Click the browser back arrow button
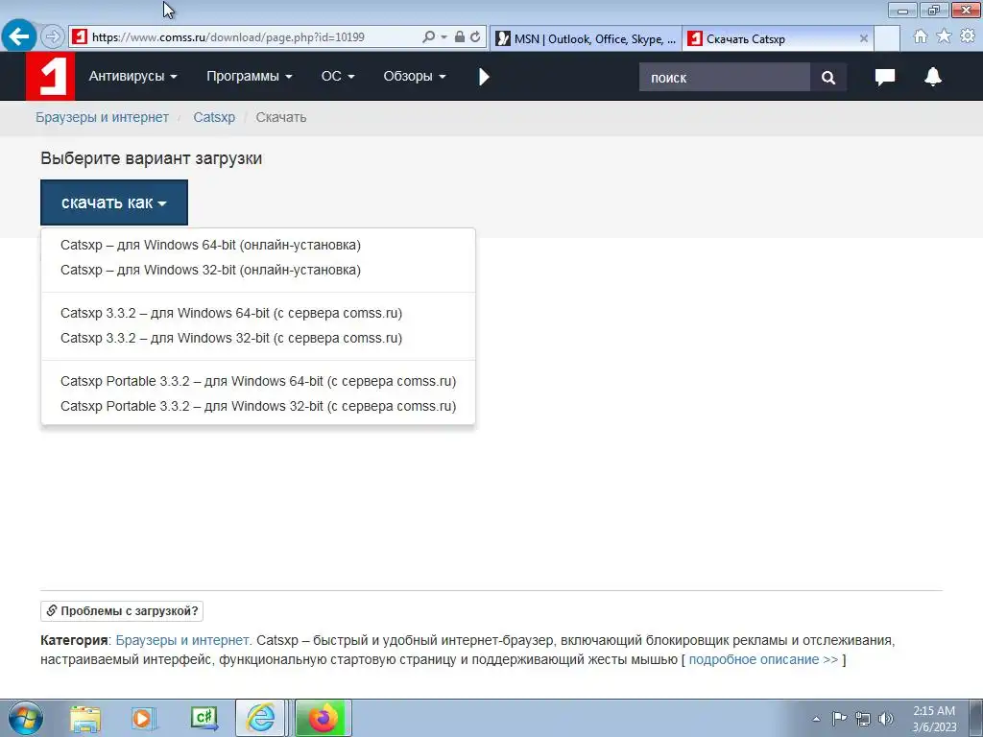Image resolution: width=983 pixels, height=737 pixels. tap(19, 36)
